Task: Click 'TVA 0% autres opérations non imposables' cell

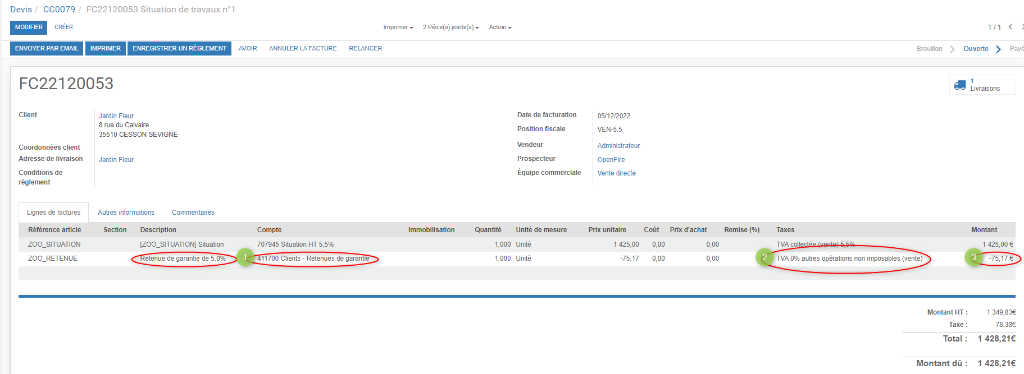Action: (849, 258)
